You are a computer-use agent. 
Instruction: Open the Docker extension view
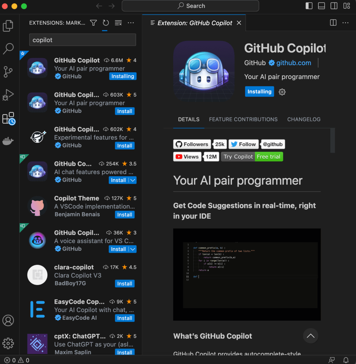pyautogui.click(x=8, y=141)
